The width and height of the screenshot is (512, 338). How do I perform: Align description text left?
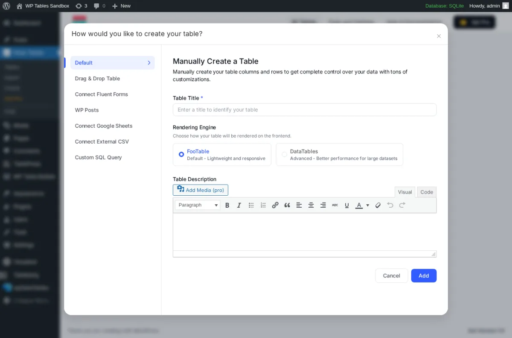point(299,205)
